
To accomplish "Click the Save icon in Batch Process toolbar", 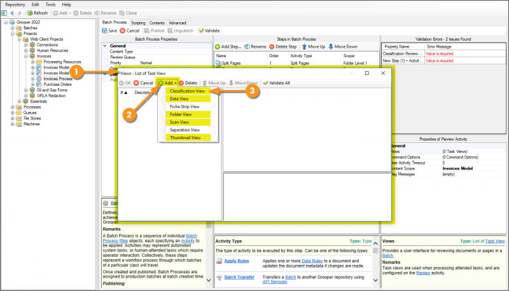I will click(105, 30).
